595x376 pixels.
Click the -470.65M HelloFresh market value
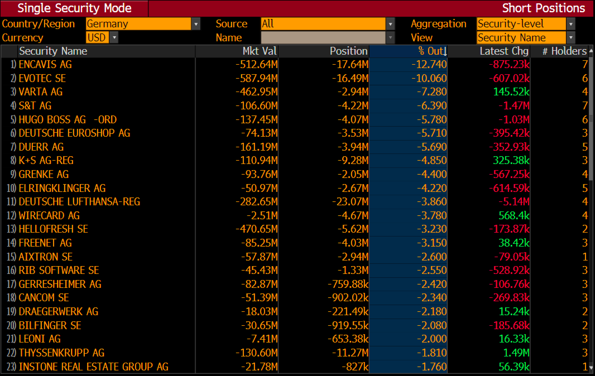pos(256,229)
